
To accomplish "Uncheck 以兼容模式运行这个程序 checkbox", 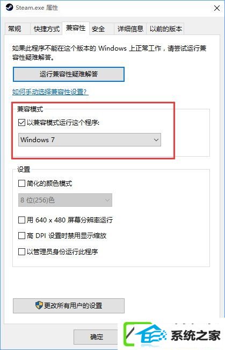I will point(21,123).
